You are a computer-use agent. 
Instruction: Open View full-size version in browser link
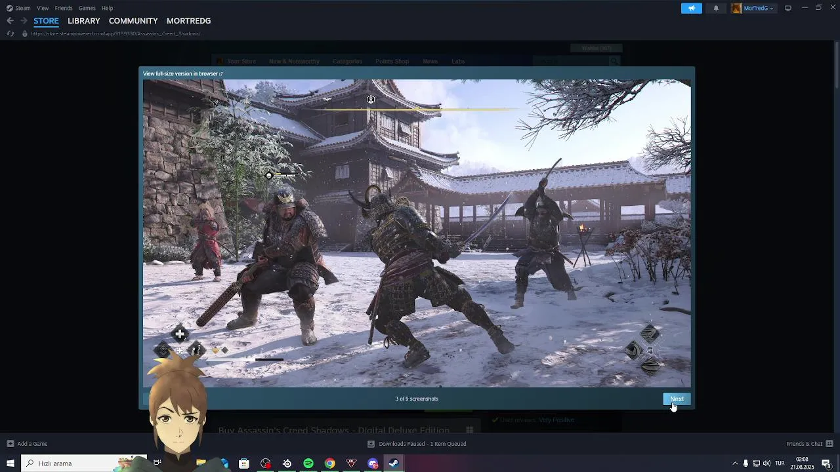tap(183, 73)
